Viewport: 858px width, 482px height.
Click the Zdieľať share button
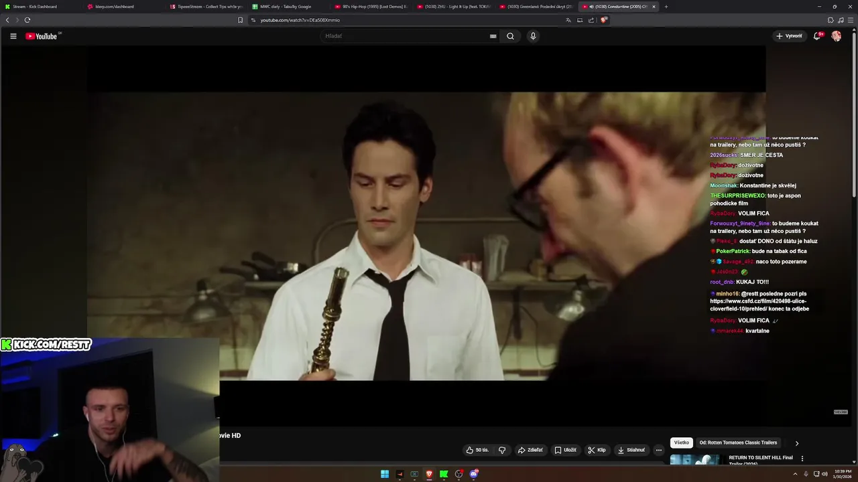[530, 450]
